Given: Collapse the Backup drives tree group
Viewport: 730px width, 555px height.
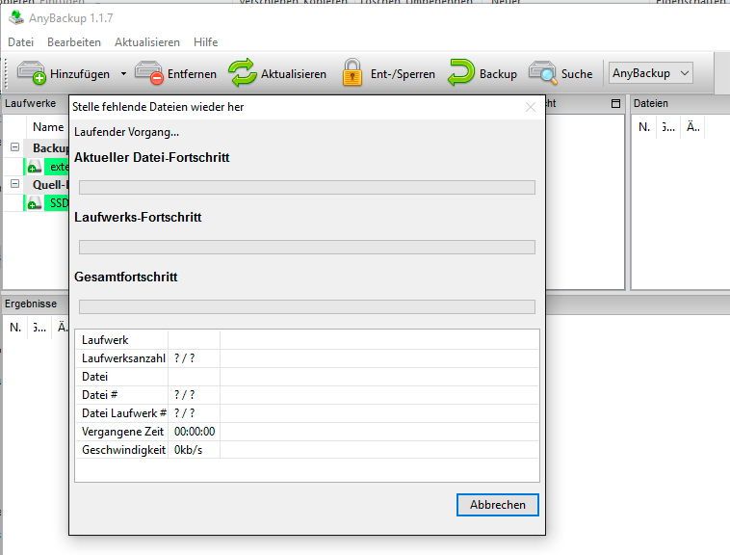Looking at the screenshot, I should coord(14,147).
